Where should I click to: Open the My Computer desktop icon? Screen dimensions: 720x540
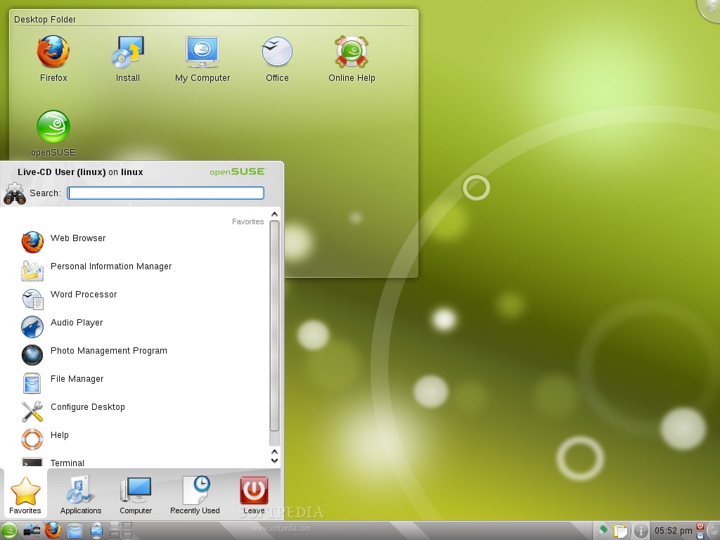(x=202, y=49)
